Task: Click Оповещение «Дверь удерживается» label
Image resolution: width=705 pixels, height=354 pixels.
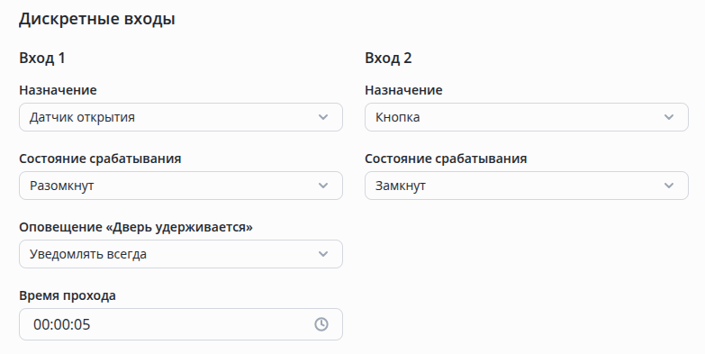Action: [x=136, y=227]
